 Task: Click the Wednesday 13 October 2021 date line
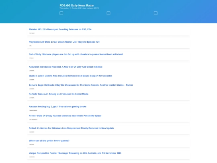point(79,8)
